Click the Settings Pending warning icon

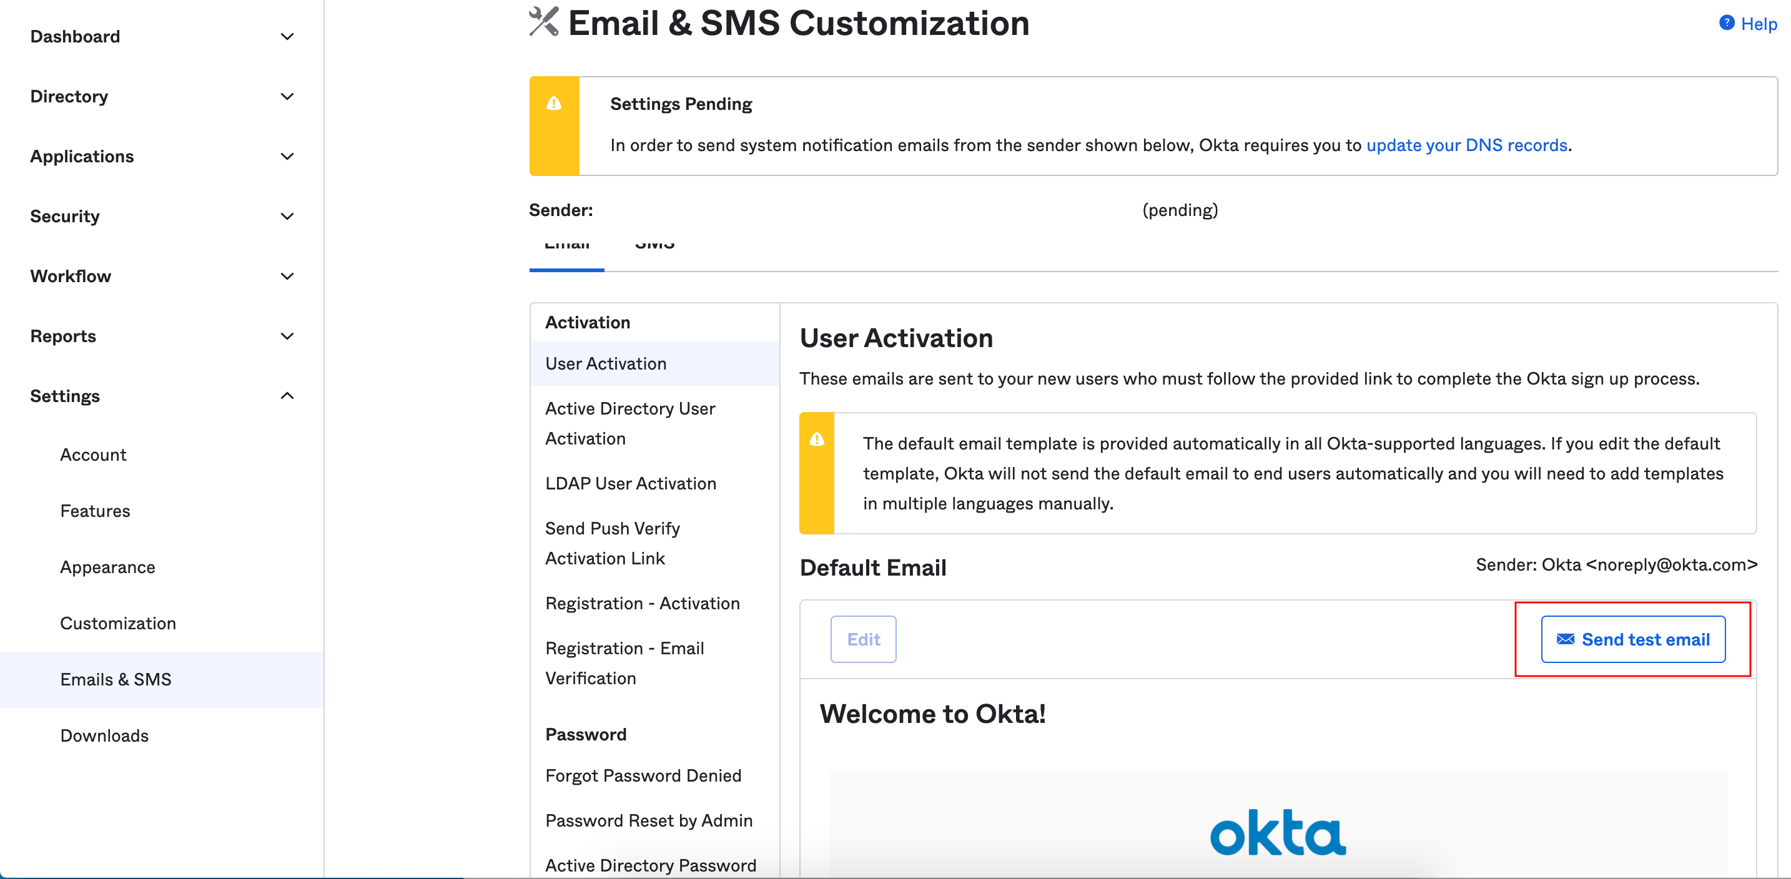tap(553, 104)
